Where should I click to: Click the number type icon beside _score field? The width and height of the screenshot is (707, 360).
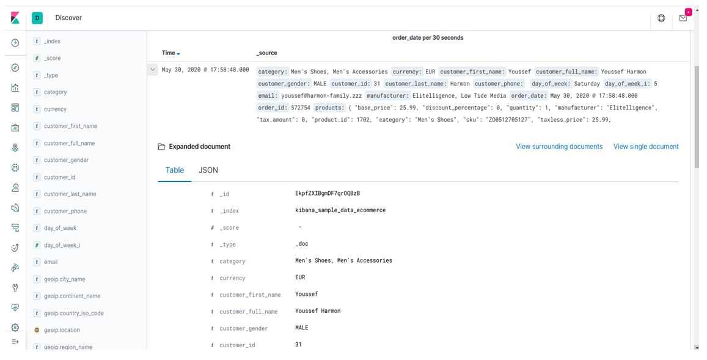[37, 58]
